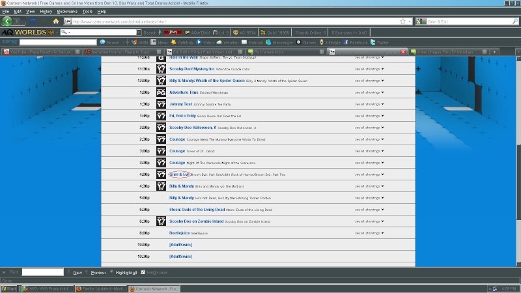Open the Tools menu
521x293 pixels.
pyautogui.click(x=87, y=11)
